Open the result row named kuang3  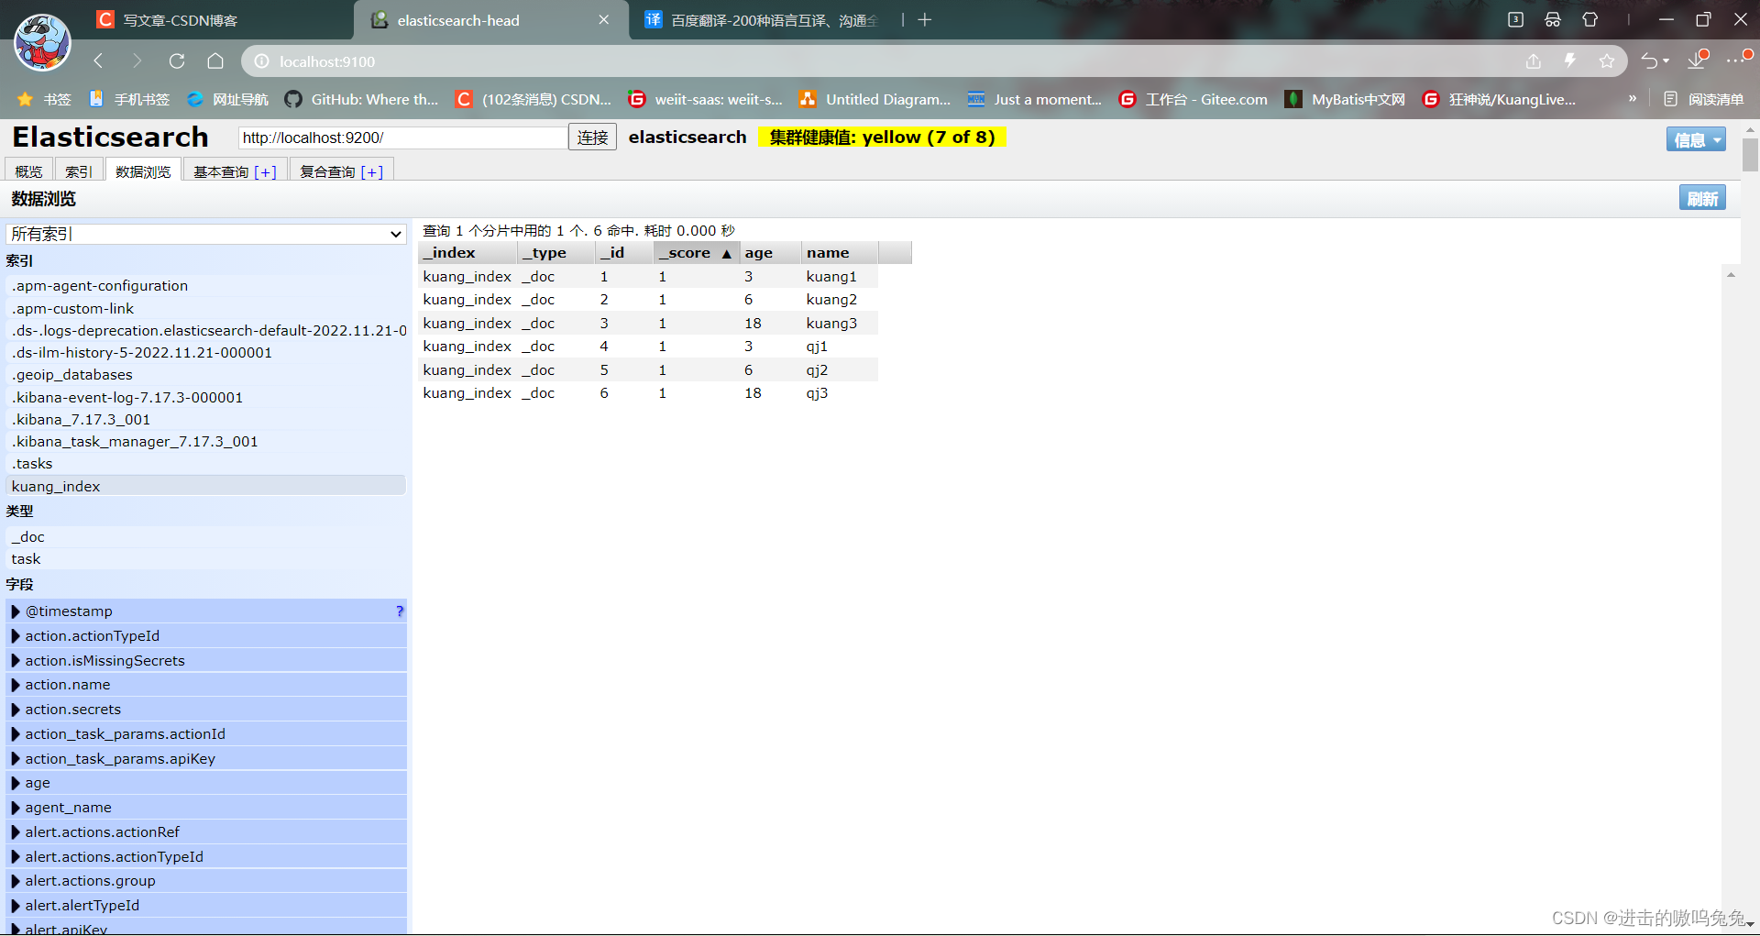point(648,324)
